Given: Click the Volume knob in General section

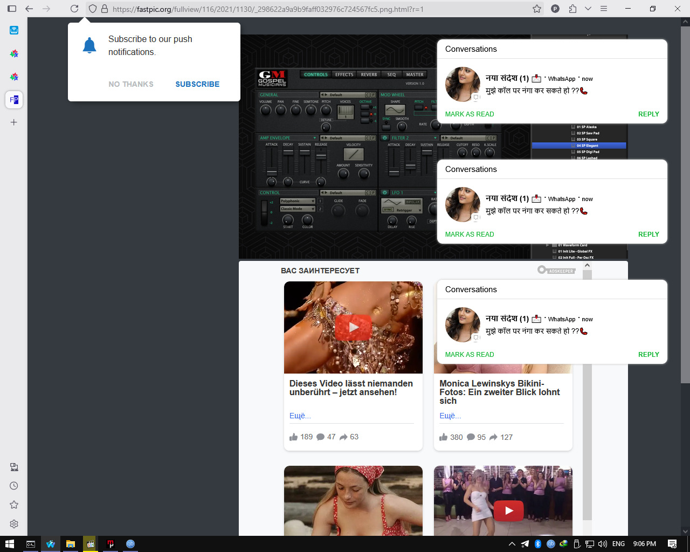Looking at the screenshot, I should click(x=265, y=110).
